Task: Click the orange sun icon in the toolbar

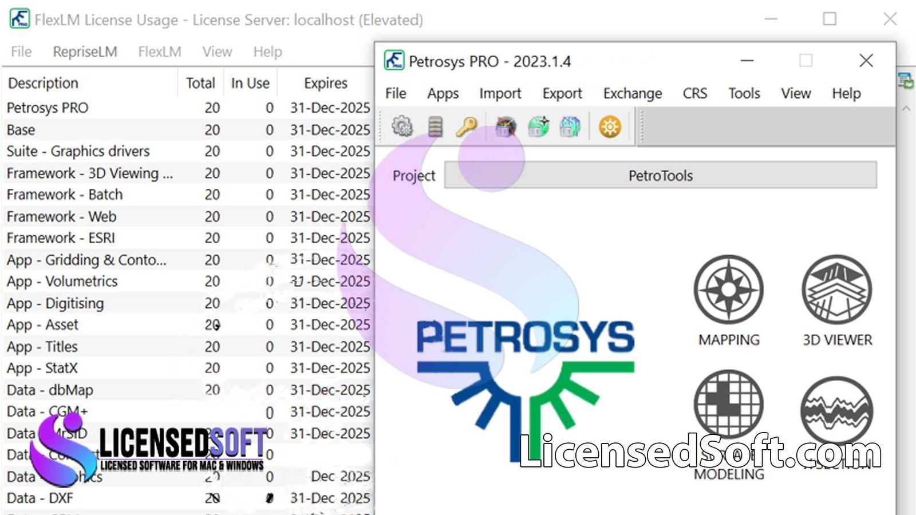Action: point(610,126)
